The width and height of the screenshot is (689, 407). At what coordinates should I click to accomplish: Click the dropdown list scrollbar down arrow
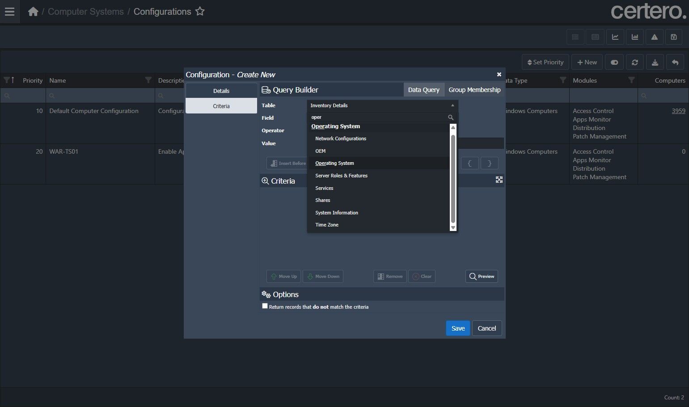[453, 227]
